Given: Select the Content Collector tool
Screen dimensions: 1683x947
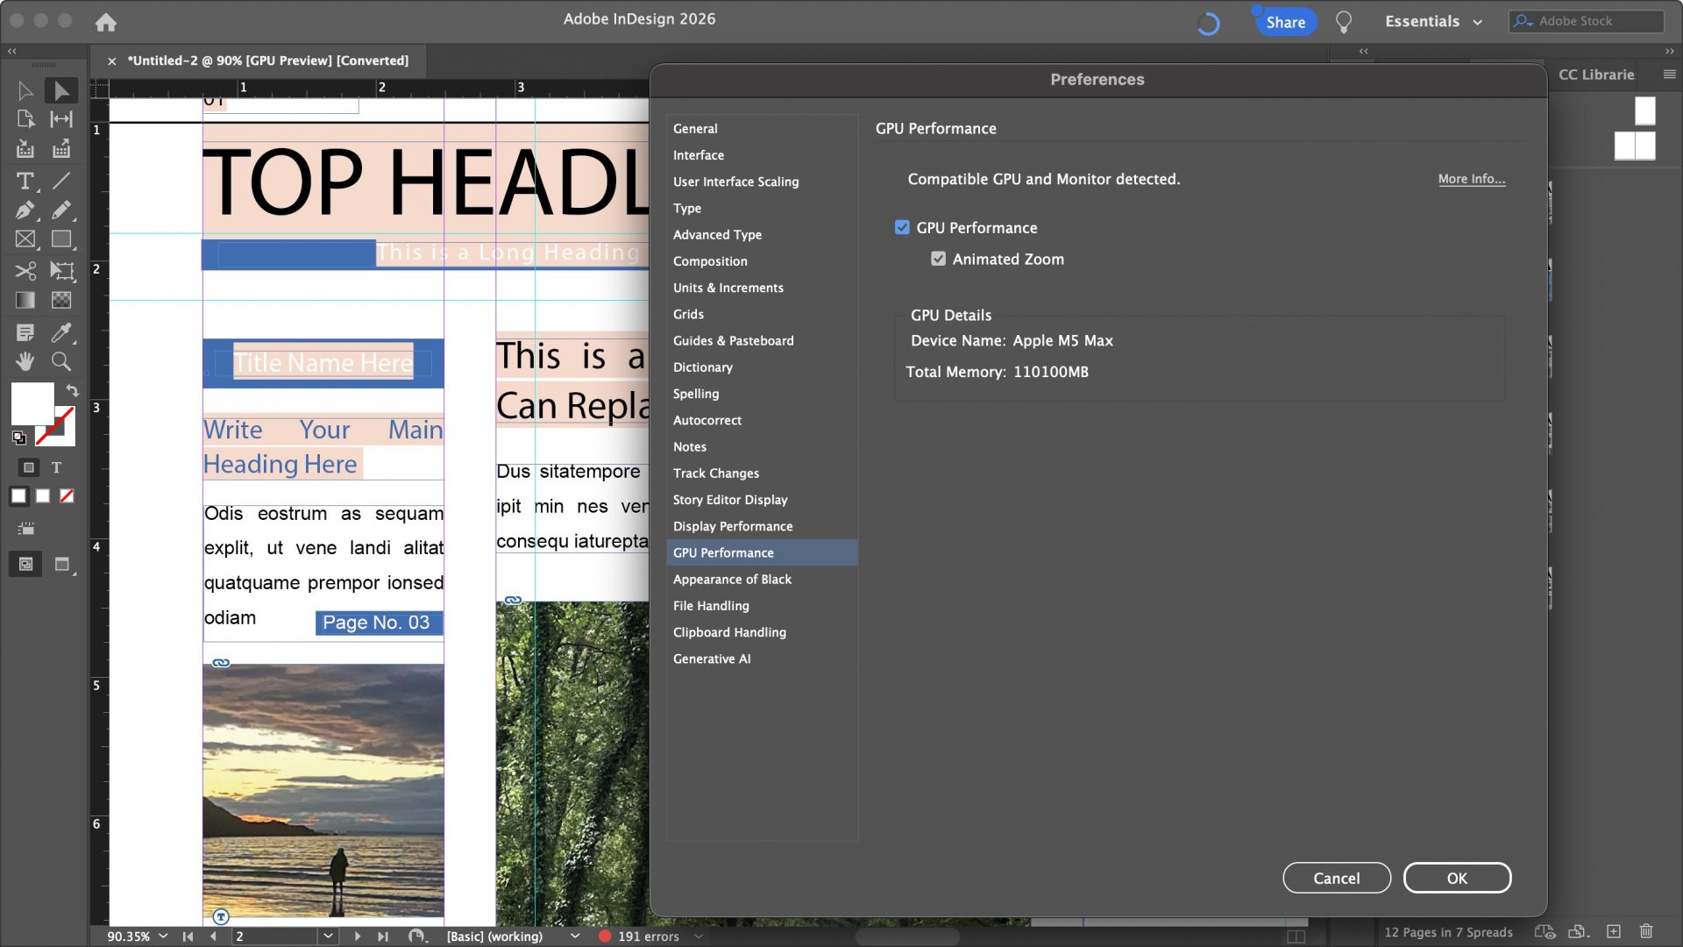Looking at the screenshot, I should [x=25, y=149].
